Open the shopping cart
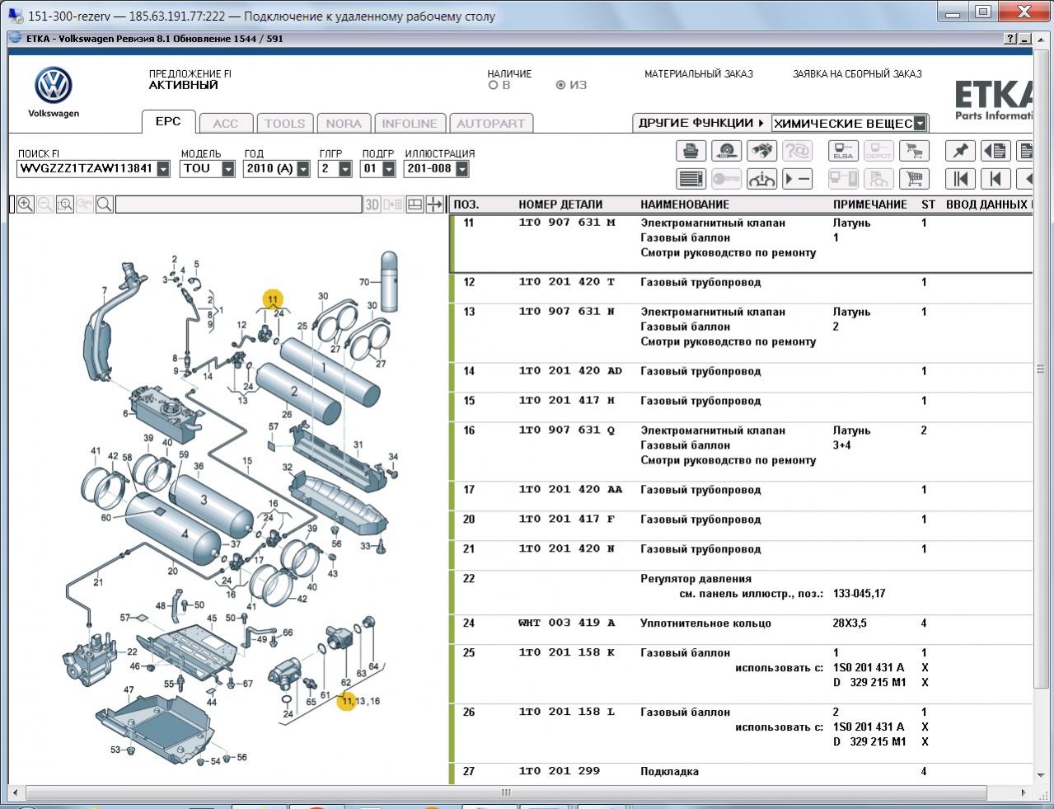The height and width of the screenshot is (809, 1054). pyautogui.click(x=914, y=178)
